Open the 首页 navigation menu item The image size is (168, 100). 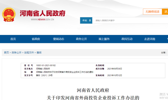13,39
